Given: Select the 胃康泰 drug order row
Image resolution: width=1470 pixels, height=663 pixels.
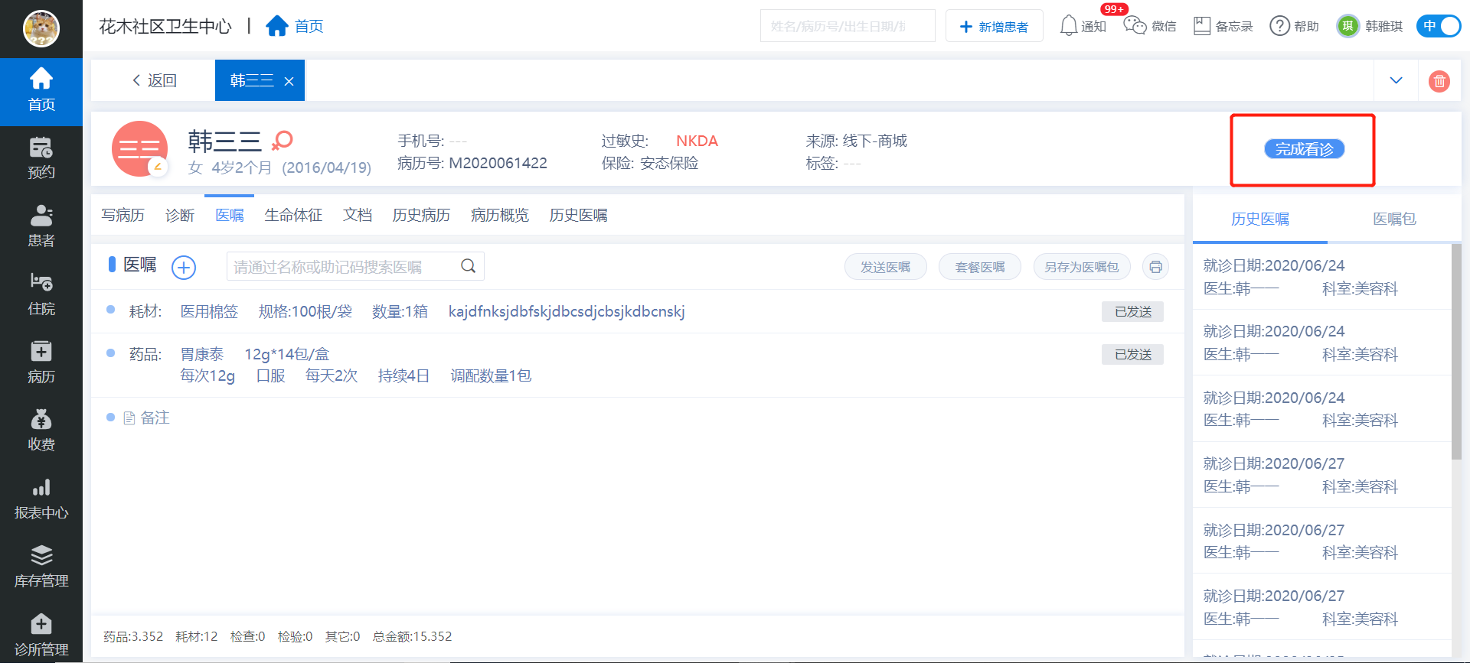Looking at the screenshot, I should point(638,365).
